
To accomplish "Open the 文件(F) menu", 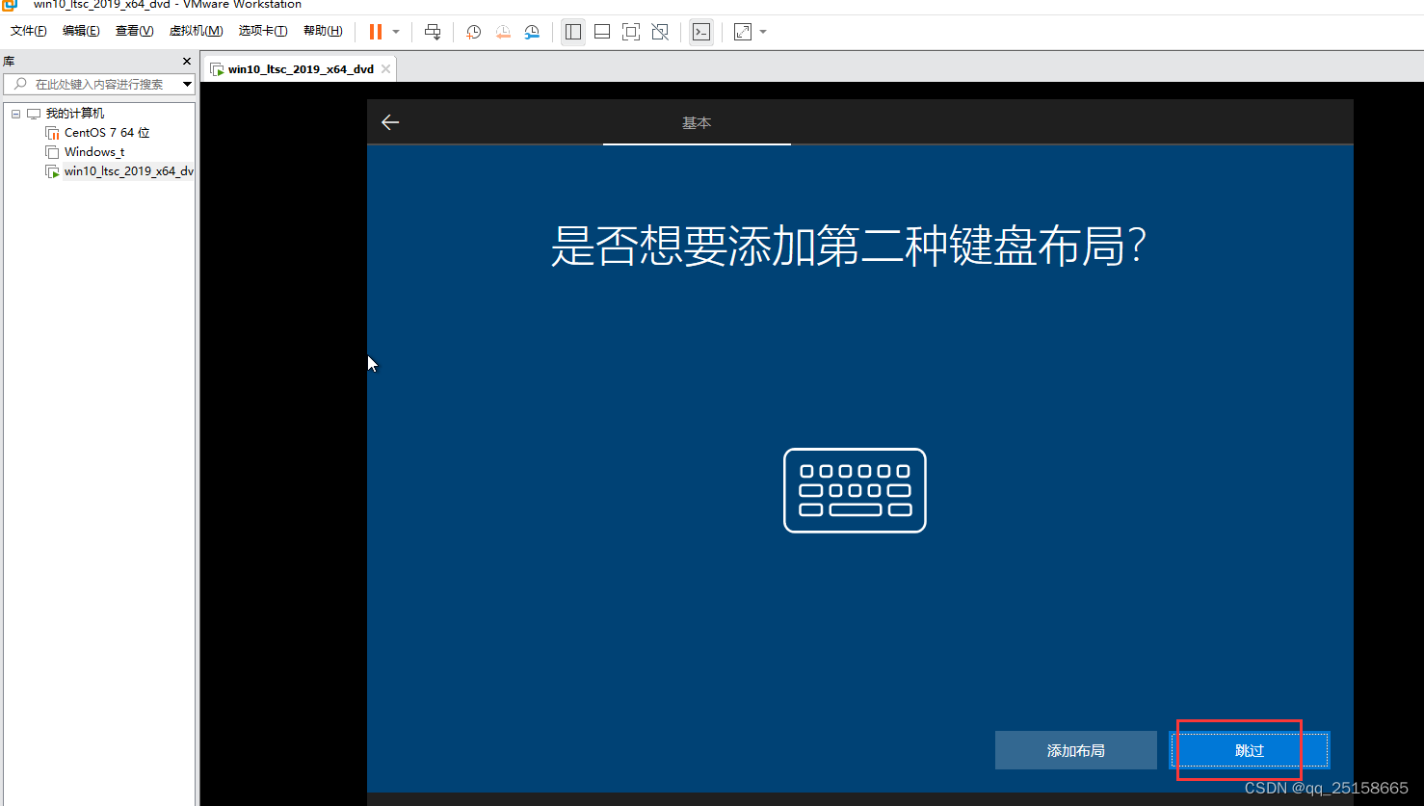I will click(x=29, y=31).
